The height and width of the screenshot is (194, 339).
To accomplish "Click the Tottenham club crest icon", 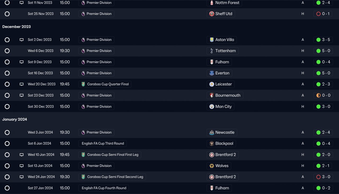I will (x=212, y=51).
